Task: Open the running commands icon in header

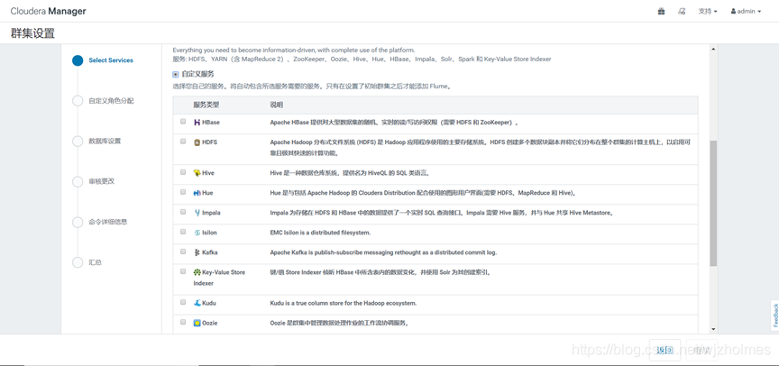Action: 683,11
